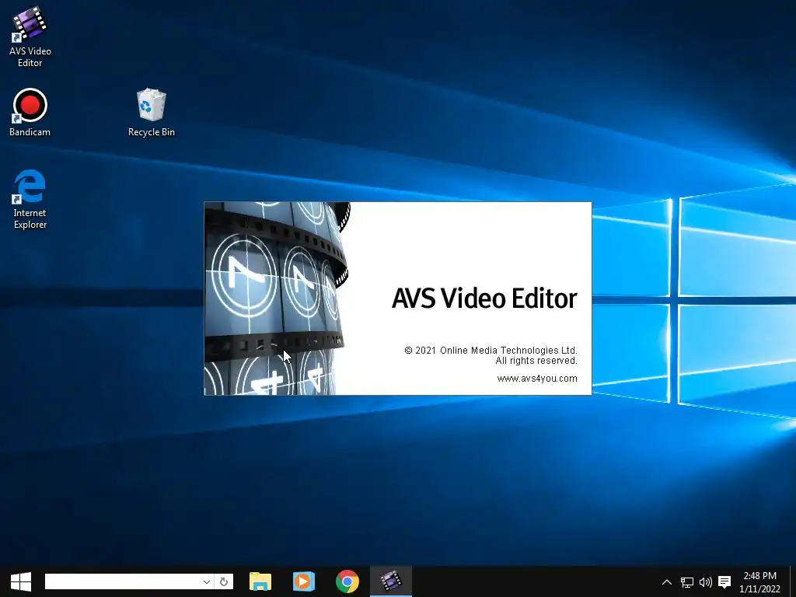Launch Google Chrome from the taskbar
796x597 pixels.
[x=347, y=581]
